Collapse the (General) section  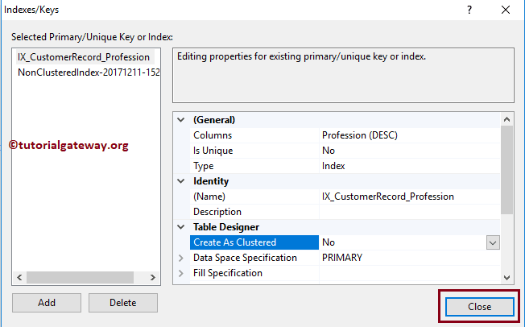click(181, 120)
